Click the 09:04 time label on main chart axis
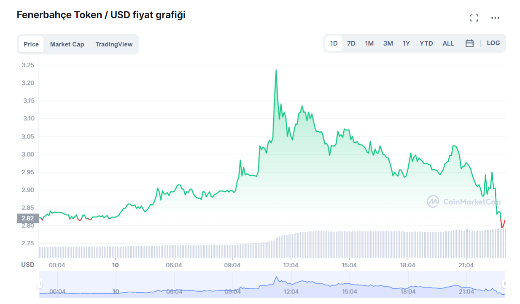520x304 pixels. [x=232, y=265]
